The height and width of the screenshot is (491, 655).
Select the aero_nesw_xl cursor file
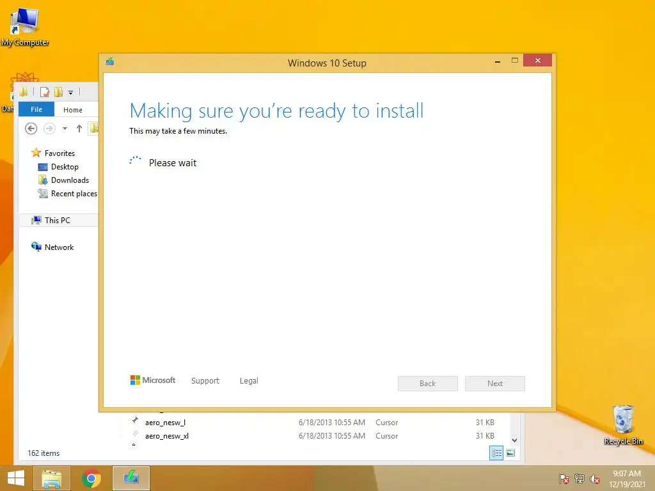(167, 436)
